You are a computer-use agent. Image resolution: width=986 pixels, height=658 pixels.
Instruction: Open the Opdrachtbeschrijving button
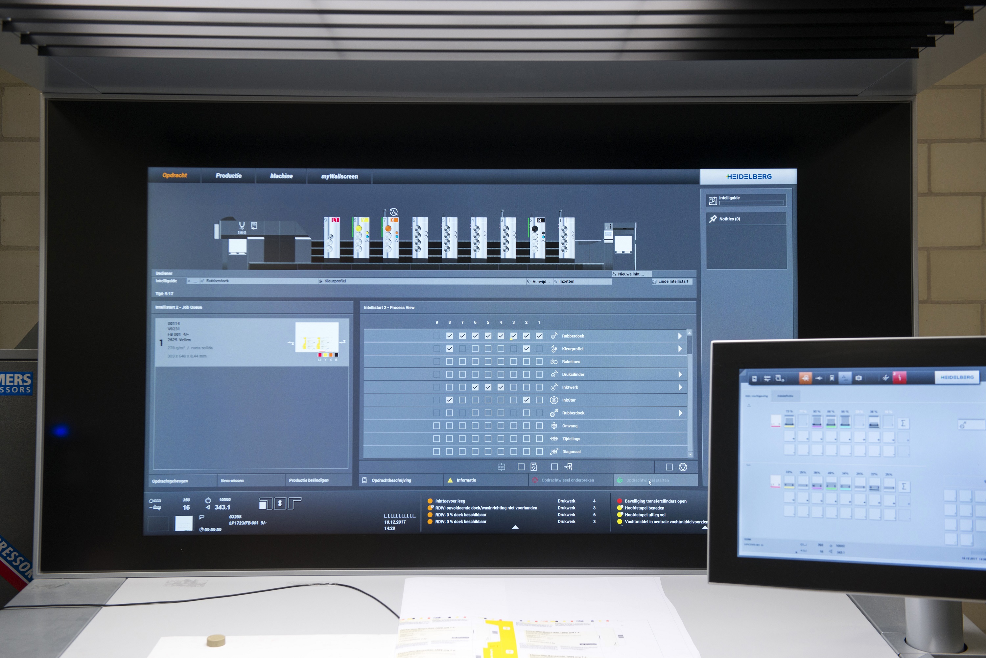(401, 480)
